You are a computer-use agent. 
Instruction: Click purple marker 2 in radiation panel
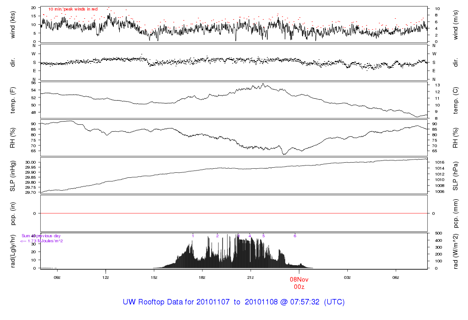tap(217, 236)
